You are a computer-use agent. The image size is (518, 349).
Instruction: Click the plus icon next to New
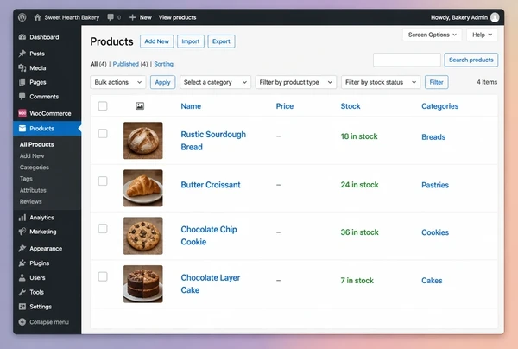click(x=132, y=17)
